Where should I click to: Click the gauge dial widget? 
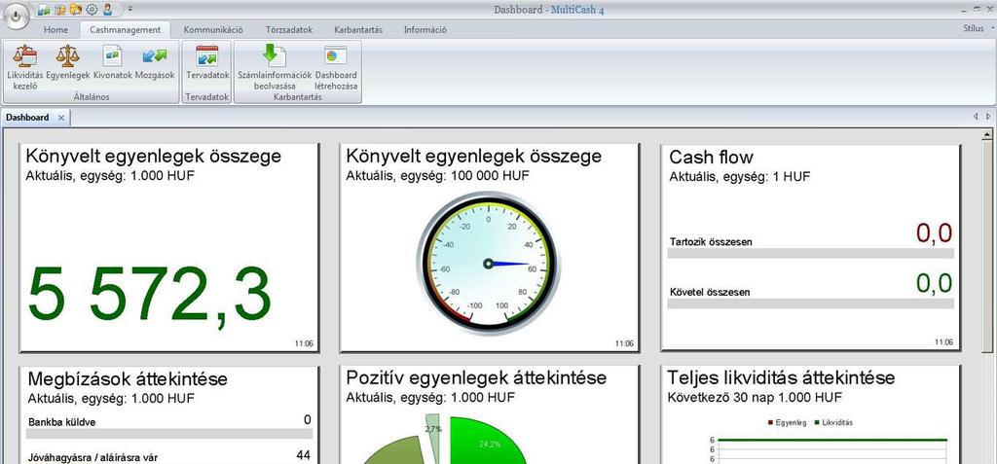(488, 264)
